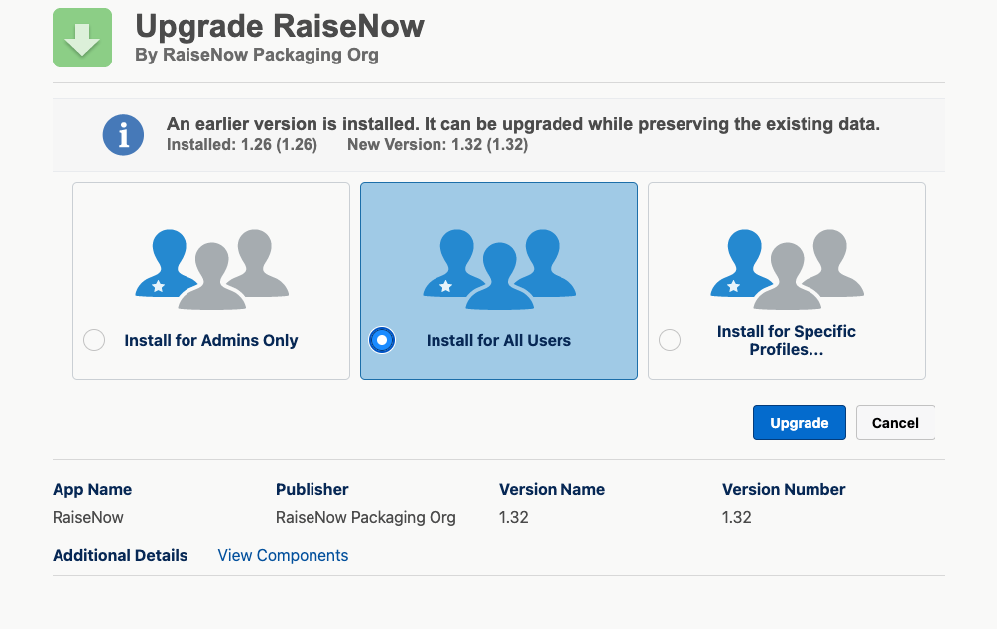Image resolution: width=997 pixels, height=629 pixels.
Task: Click 'Installed: 1.26 (1.26)' text
Action: (x=242, y=145)
